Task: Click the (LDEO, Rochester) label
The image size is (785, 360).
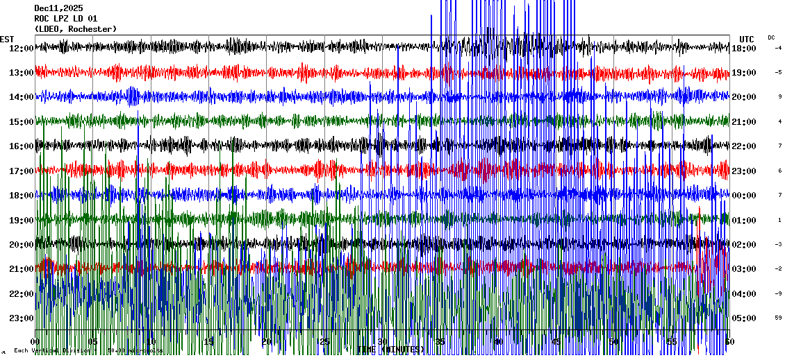Action: pos(76,29)
